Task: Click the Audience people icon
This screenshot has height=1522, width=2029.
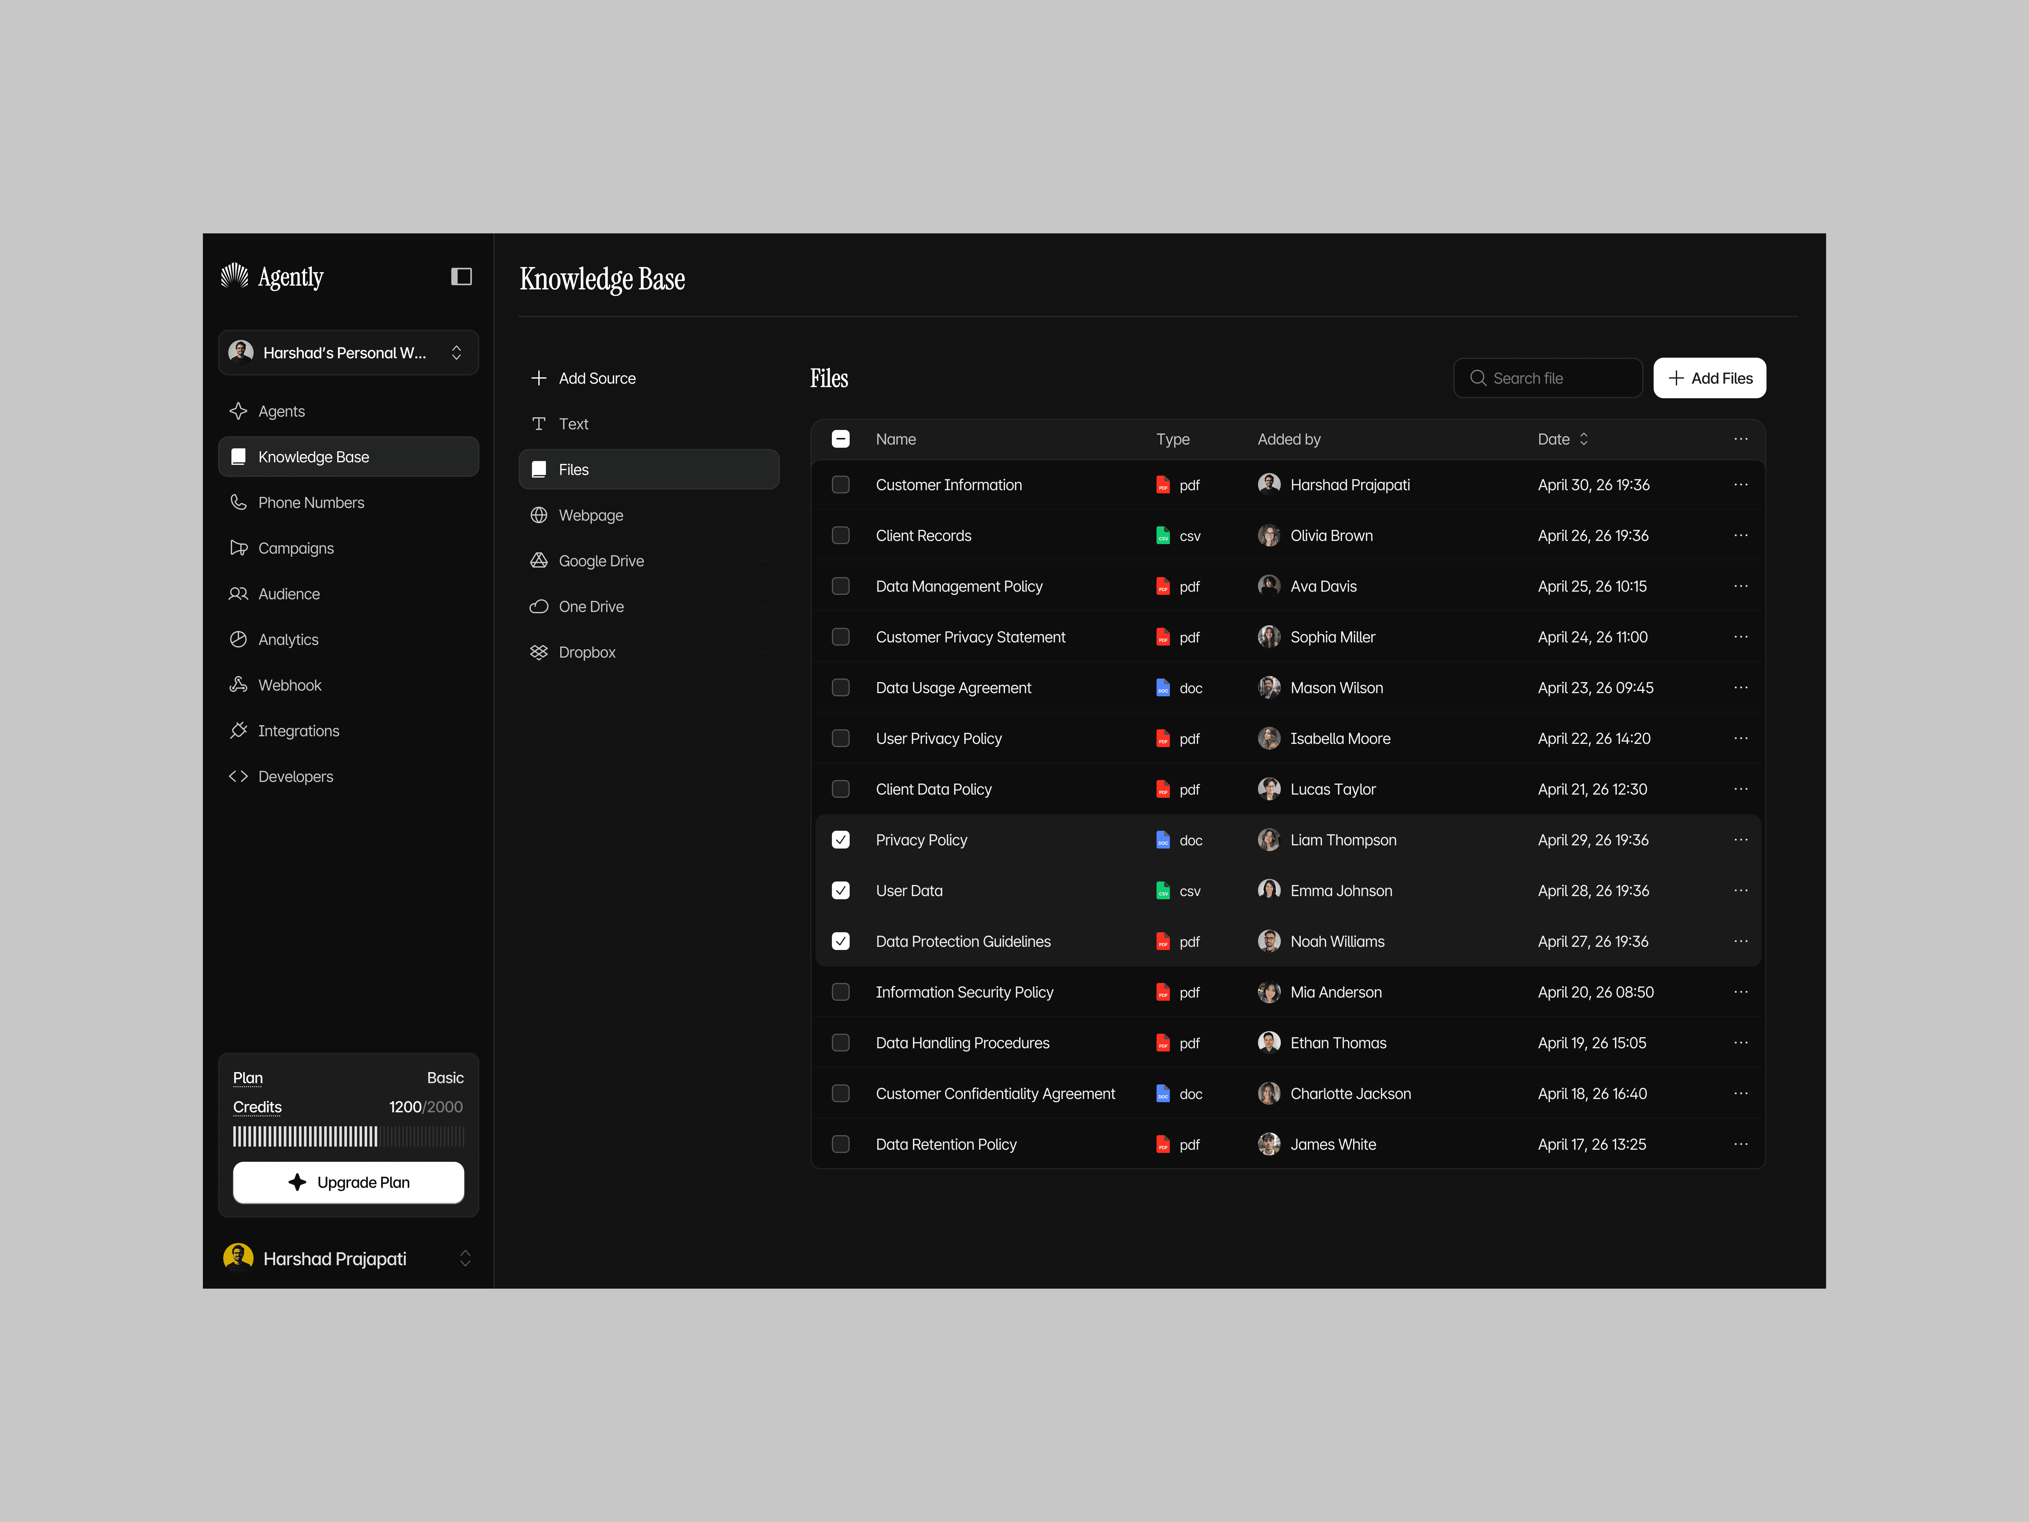Action: tap(238, 594)
